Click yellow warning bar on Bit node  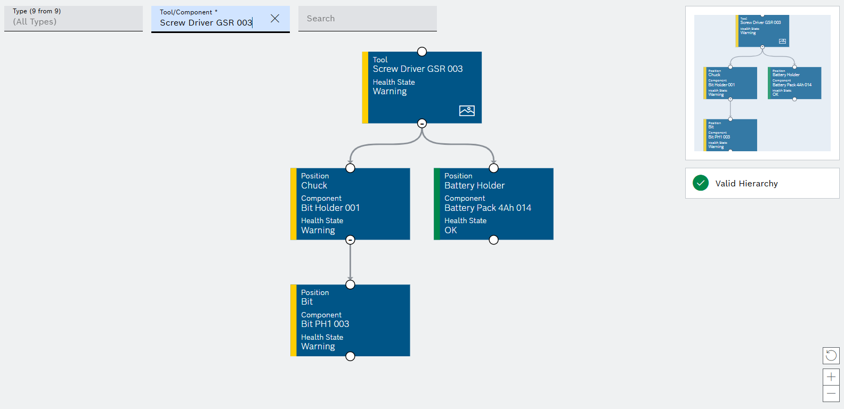pos(293,321)
